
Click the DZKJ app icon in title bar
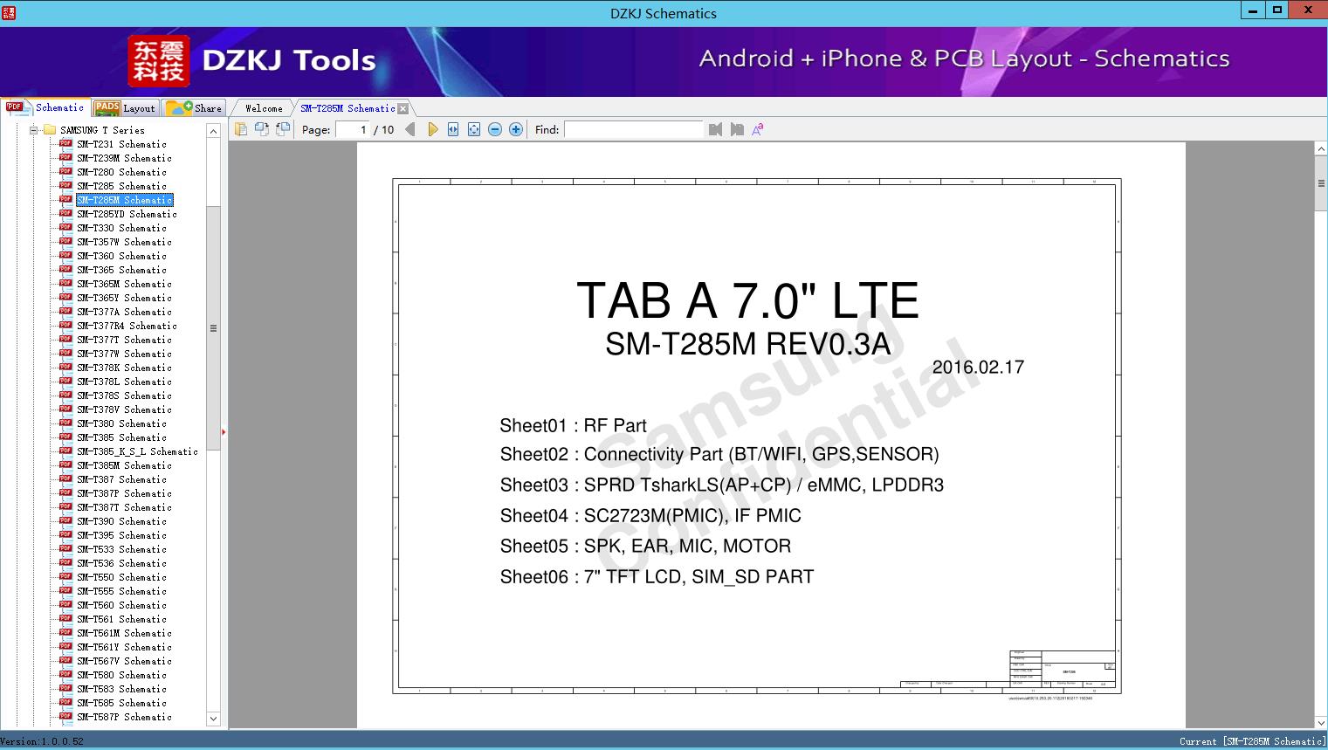pos(9,12)
